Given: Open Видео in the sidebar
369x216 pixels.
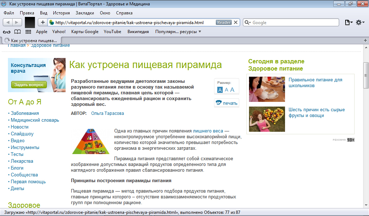Looking at the screenshot, I should 18,140.
